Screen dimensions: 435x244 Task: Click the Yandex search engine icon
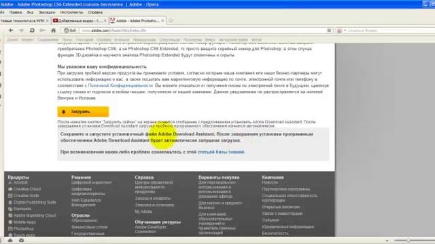pos(340,30)
